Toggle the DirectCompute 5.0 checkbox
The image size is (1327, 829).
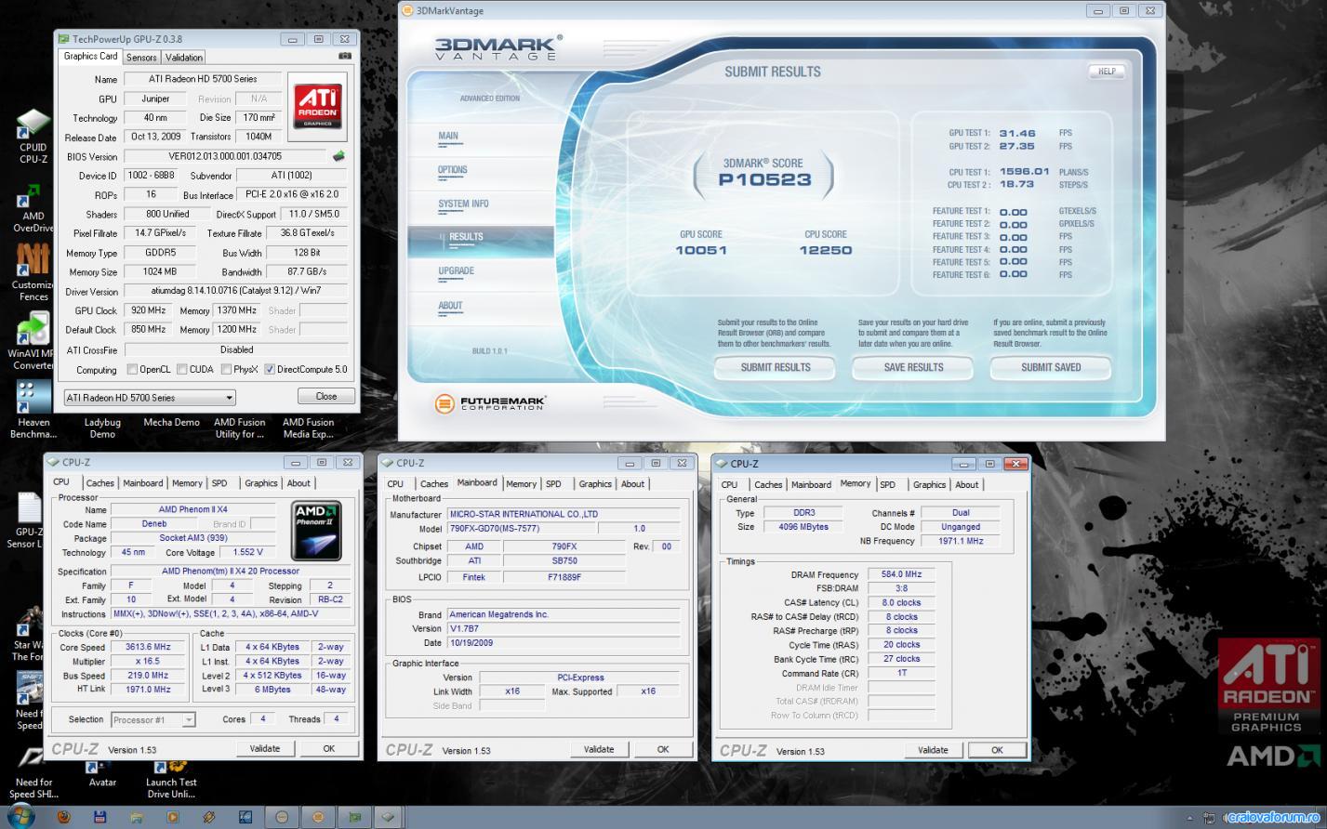270,369
